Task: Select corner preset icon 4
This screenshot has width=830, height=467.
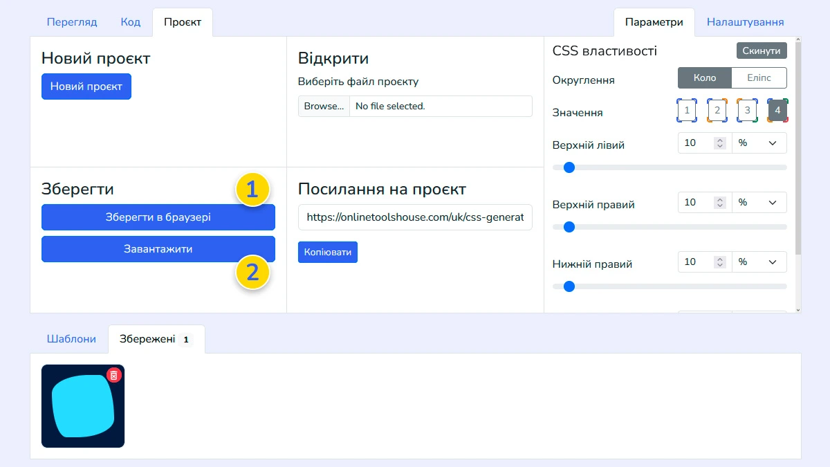Action: (x=777, y=110)
